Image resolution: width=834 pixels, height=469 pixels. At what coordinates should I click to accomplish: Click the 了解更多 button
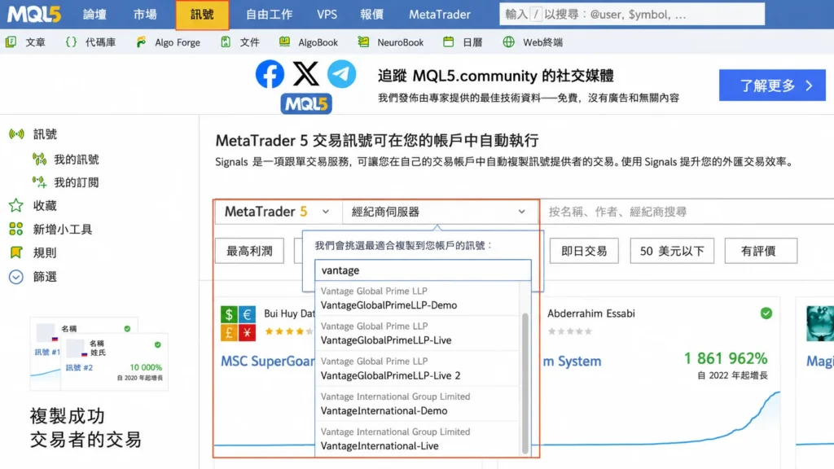[772, 85]
